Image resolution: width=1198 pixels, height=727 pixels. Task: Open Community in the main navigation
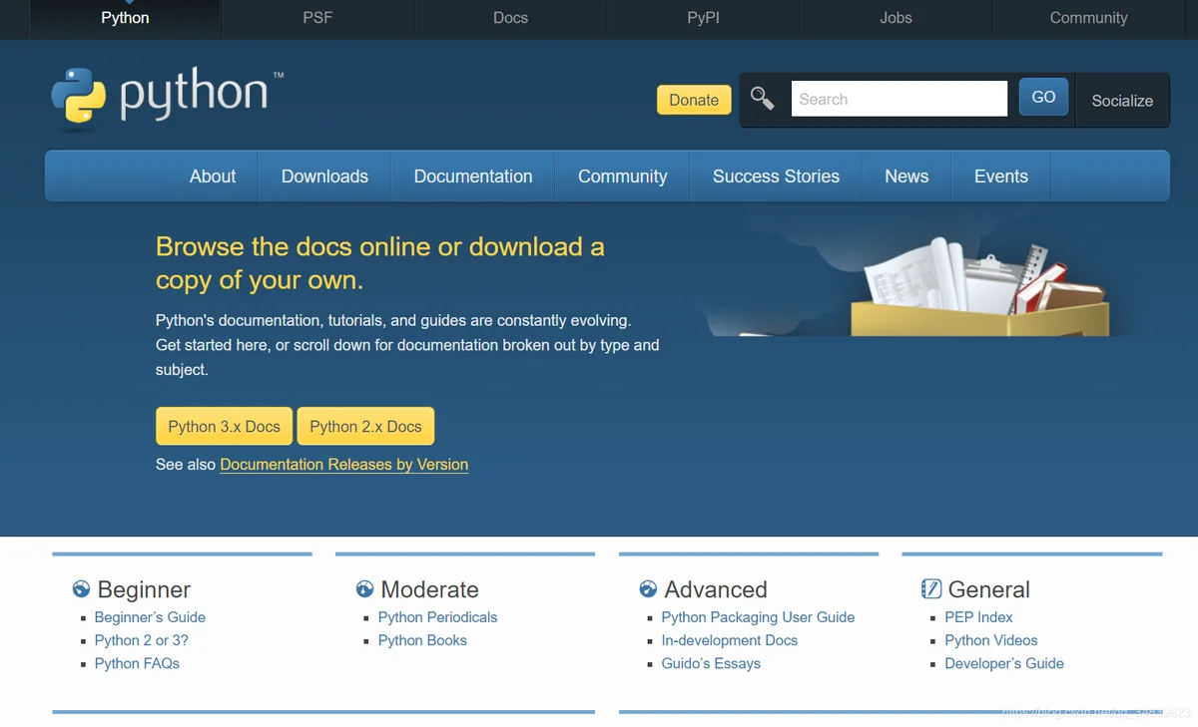pyautogui.click(x=622, y=177)
